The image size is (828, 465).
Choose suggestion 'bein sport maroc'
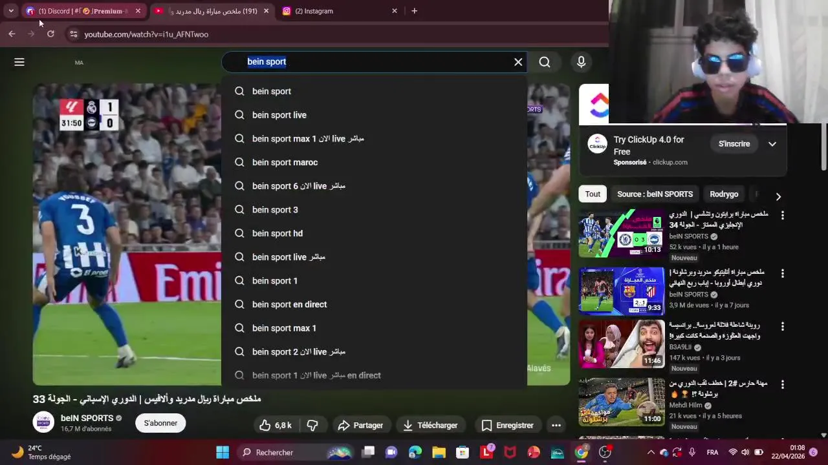374,162
